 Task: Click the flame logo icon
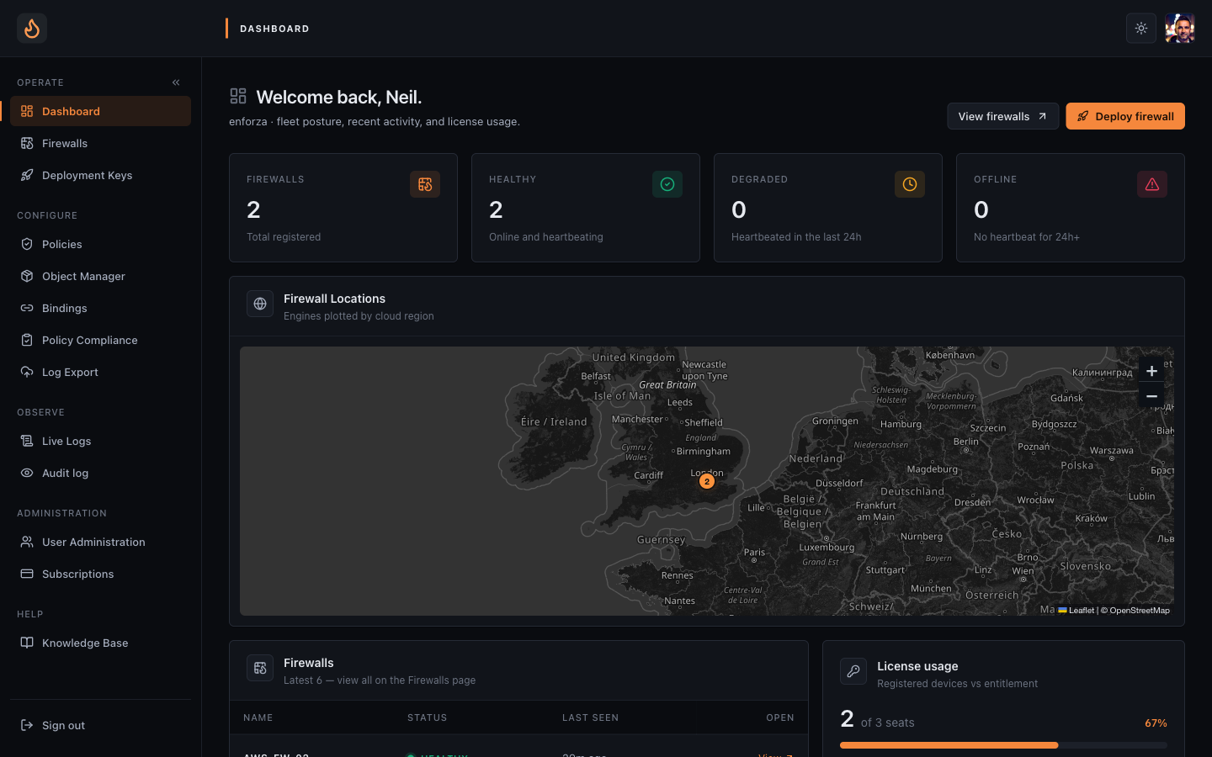[x=32, y=29]
